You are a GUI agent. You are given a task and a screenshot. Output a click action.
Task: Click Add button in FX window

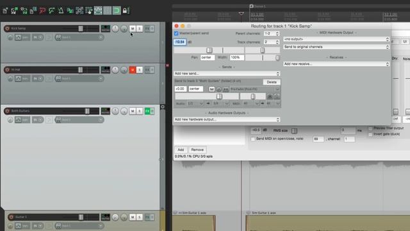tap(181, 150)
